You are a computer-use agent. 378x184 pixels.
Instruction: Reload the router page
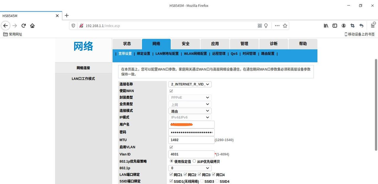[24, 26]
